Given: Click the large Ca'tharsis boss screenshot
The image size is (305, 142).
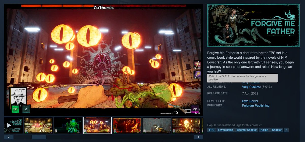Looking at the screenshot, I should pos(104,60).
